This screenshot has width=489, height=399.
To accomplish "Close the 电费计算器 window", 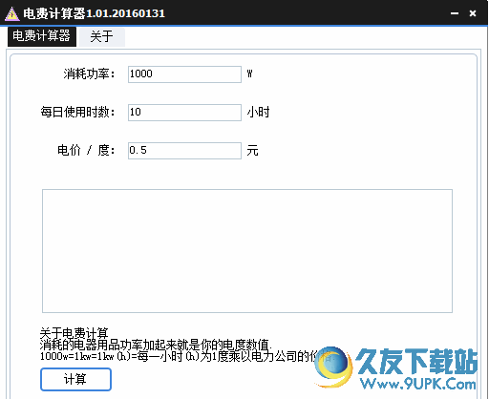I will coord(473,13).
